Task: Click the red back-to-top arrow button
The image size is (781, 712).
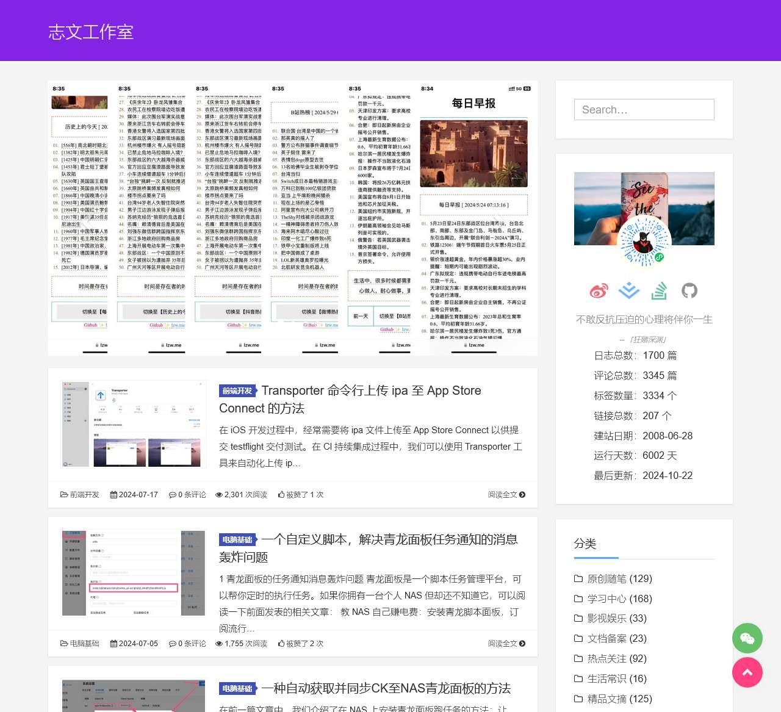Action: tap(747, 672)
